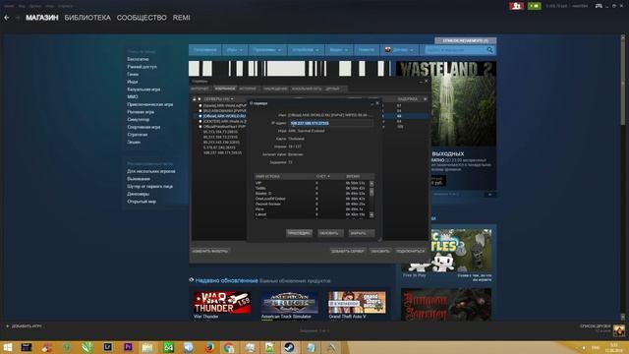Sort by the Задержка column header

[408, 98]
